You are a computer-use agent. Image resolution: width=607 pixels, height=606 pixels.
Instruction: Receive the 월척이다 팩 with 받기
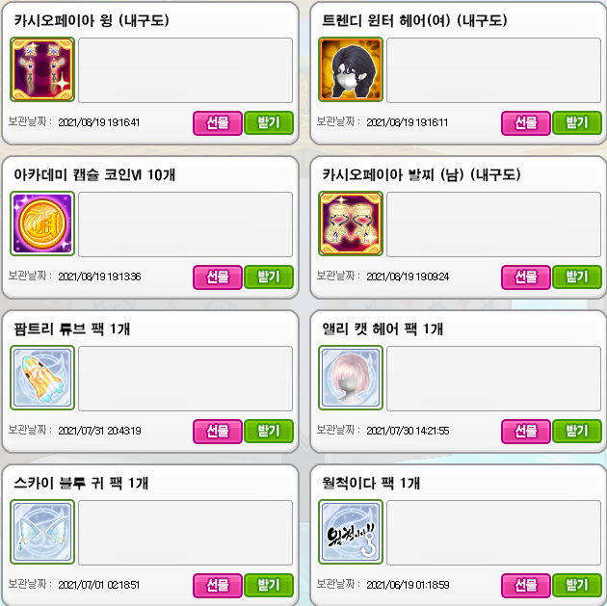(577, 585)
